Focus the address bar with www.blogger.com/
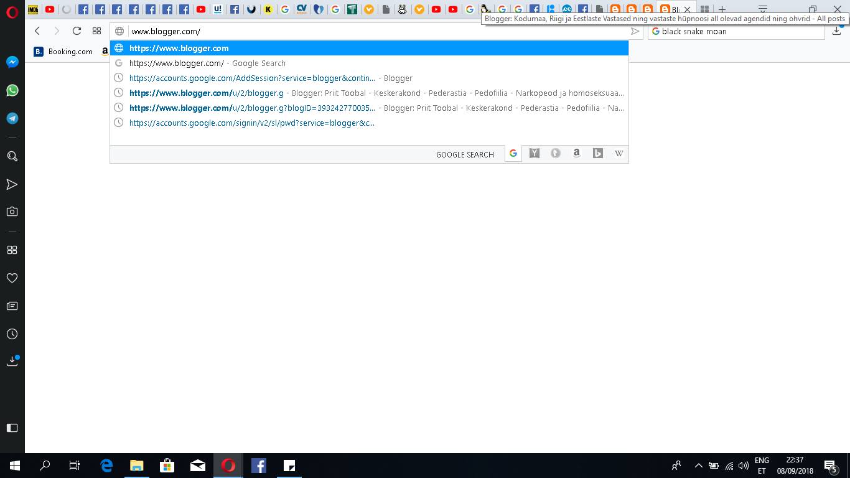 (377, 31)
